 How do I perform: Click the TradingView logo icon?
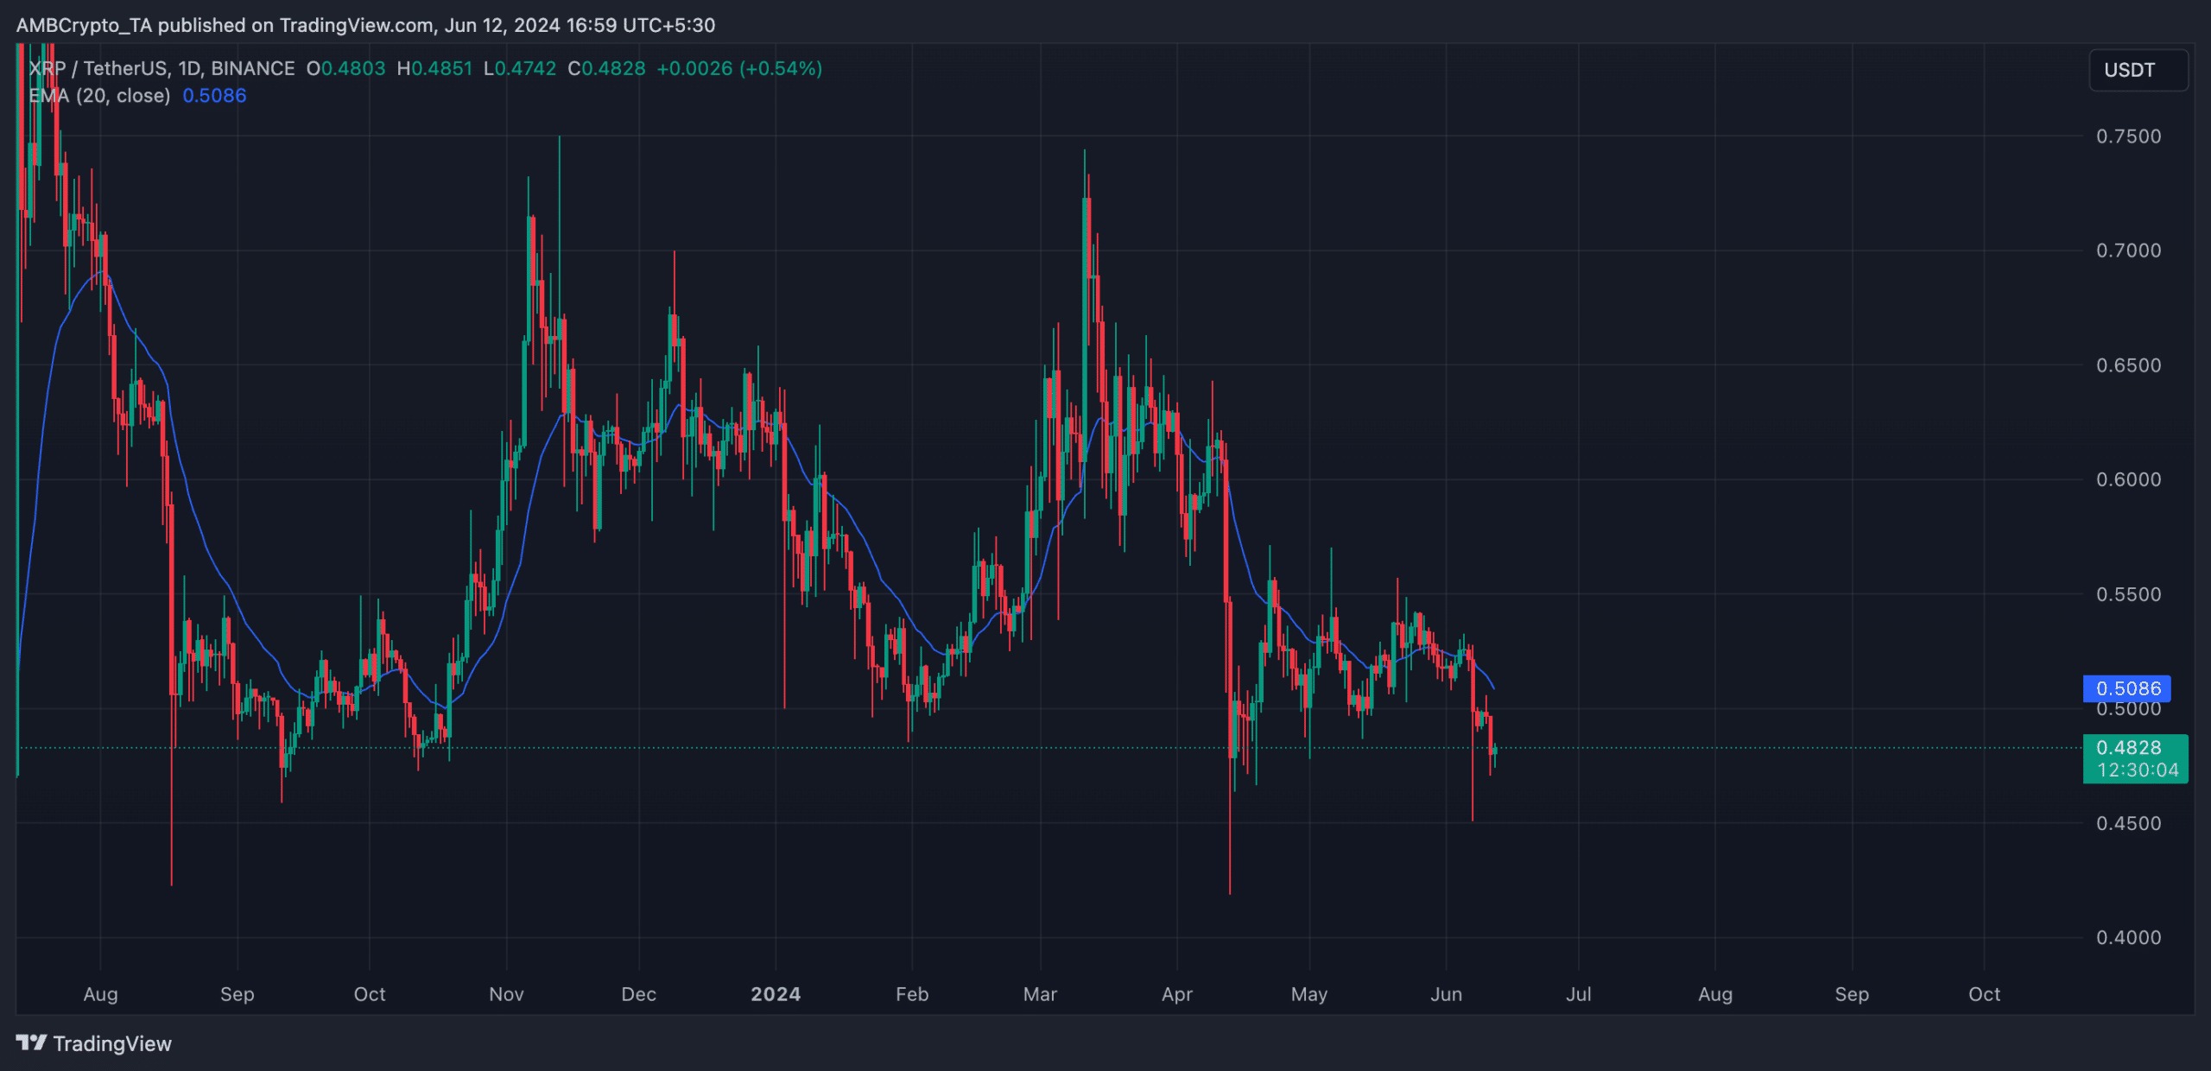pos(31,1043)
